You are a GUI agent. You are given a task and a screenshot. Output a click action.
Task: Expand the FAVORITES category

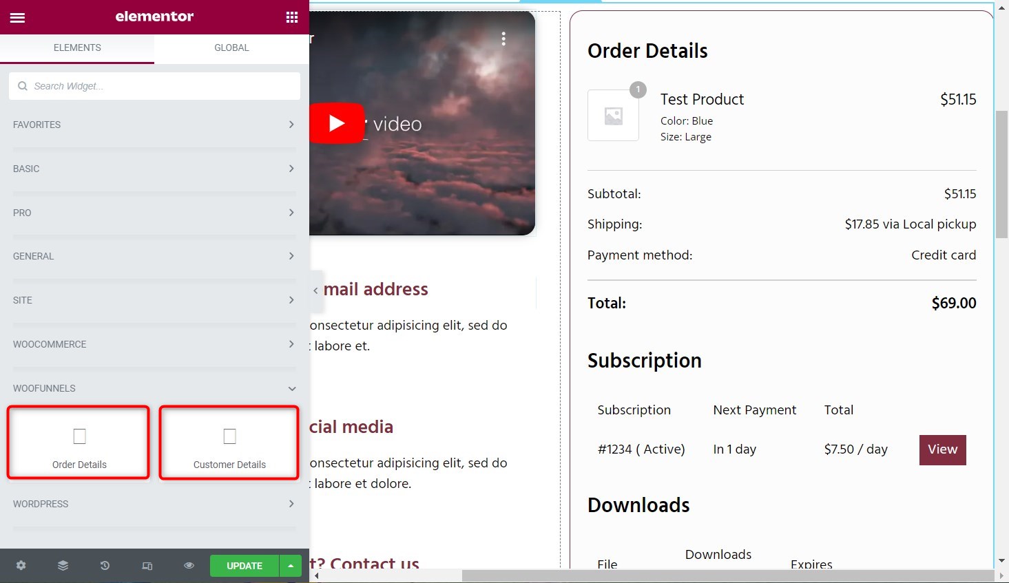click(153, 125)
